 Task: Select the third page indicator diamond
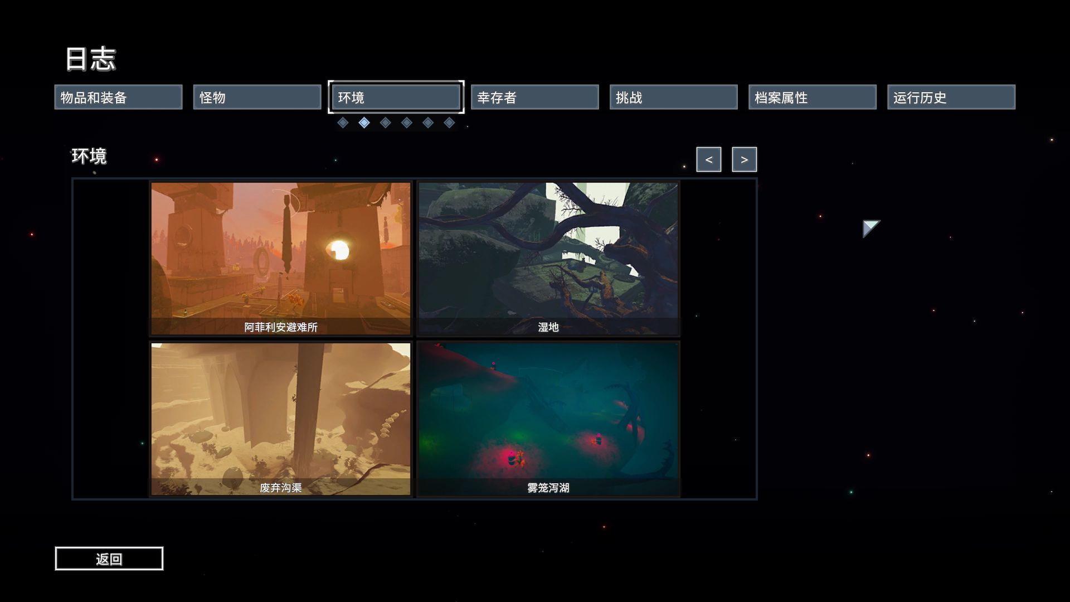[x=385, y=123]
